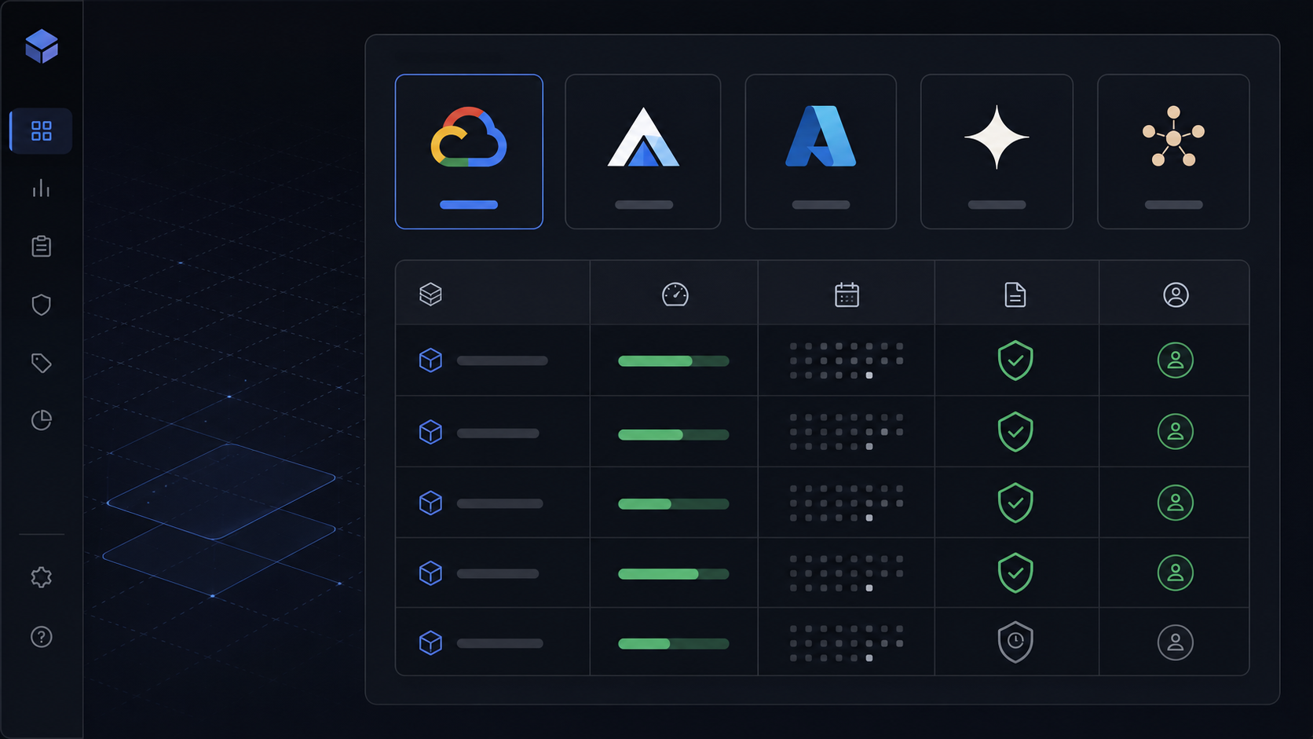Select the Google Cloud provider card
The image size is (1313, 739).
coord(469,152)
